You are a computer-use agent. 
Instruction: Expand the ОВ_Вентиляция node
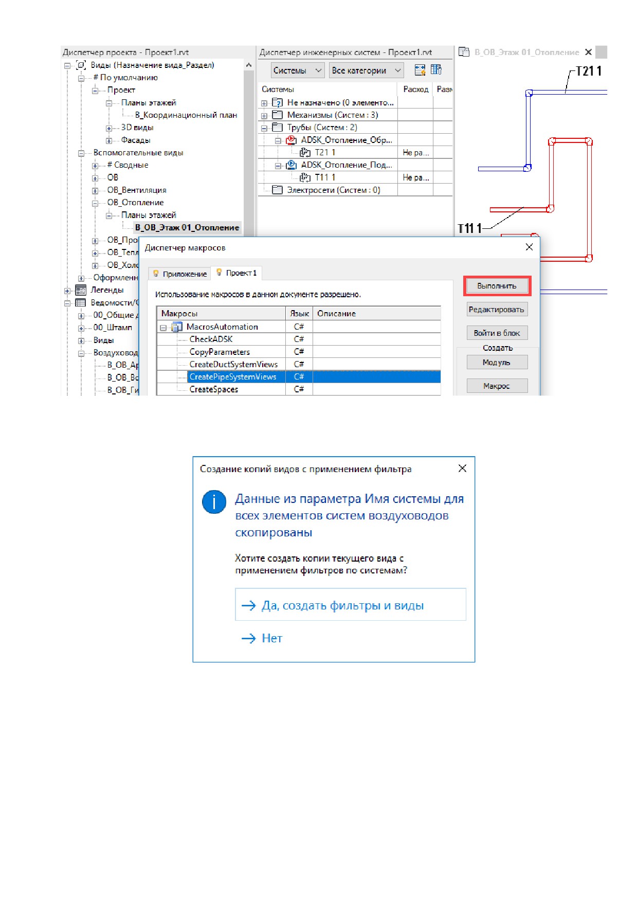(x=95, y=191)
